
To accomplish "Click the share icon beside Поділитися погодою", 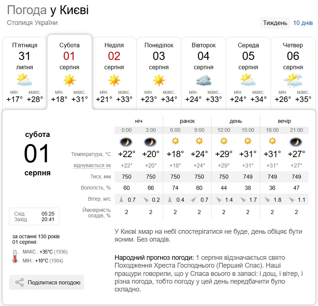I will click(x=19, y=282).
